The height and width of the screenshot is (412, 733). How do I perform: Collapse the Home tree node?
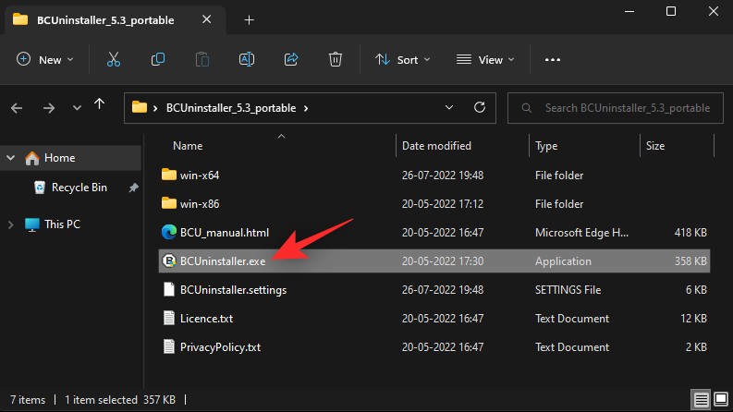[x=11, y=158]
